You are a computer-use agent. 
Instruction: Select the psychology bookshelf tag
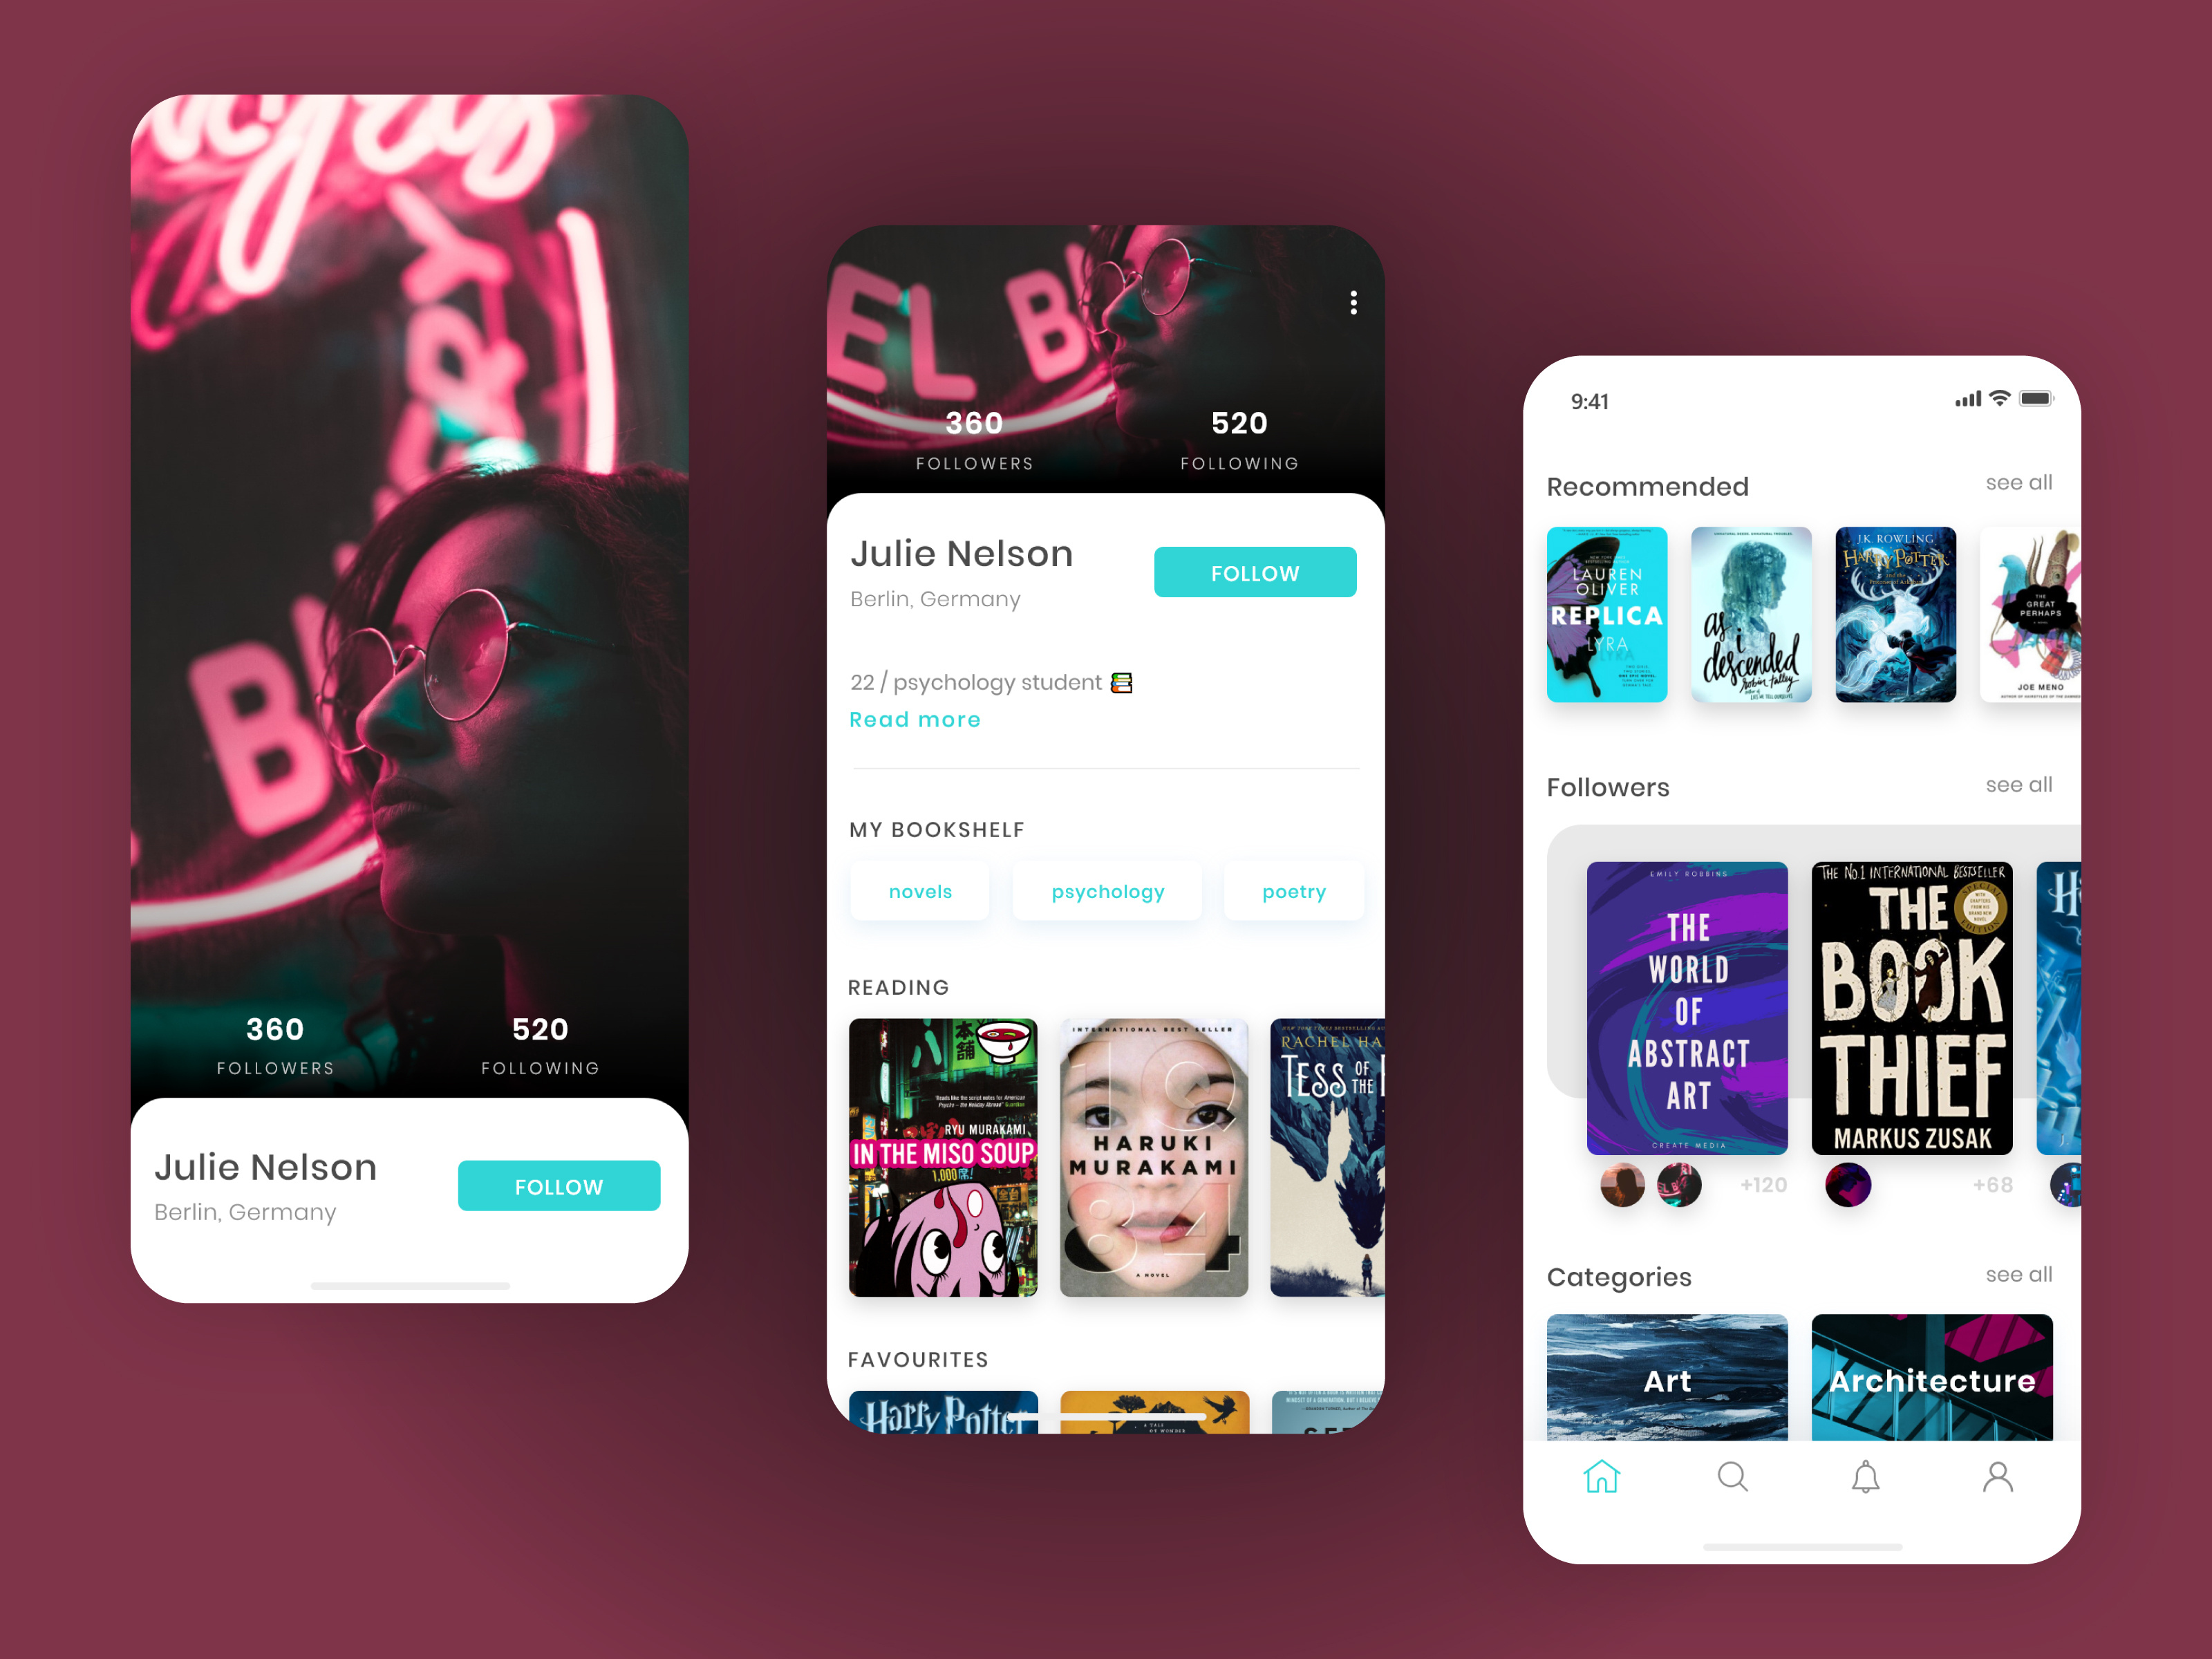[x=1108, y=892]
